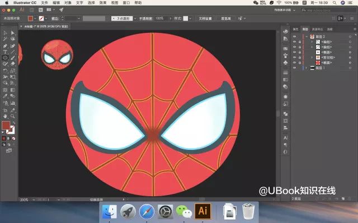The height and width of the screenshot is (223, 358).
Task: Pick the Rotate tool
Action: pyautogui.click(x=5, y=71)
